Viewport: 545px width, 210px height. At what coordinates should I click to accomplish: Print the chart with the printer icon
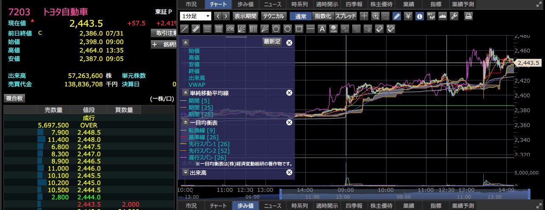tap(468, 17)
